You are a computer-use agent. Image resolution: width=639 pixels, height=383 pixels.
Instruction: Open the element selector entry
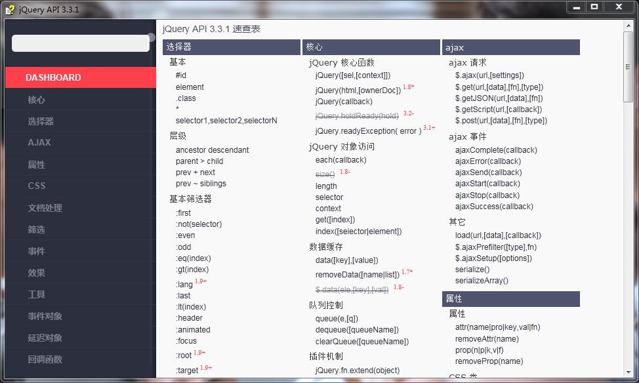click(x=190, y=87)
